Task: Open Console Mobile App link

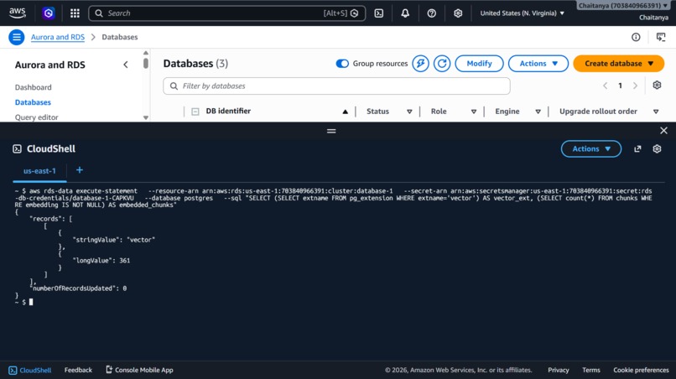Action: (x=139, y=370)
